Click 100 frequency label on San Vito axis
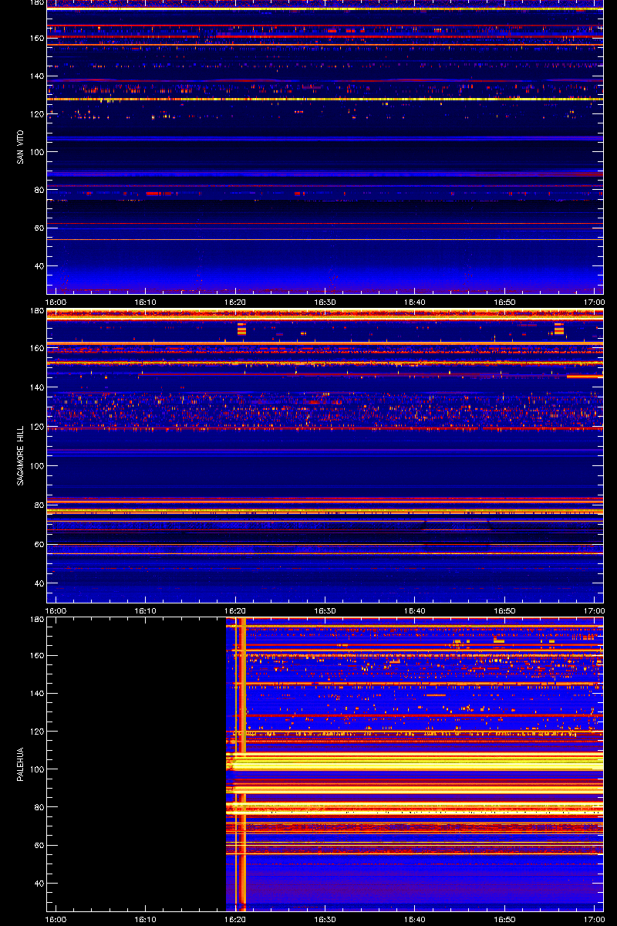The height and width of the screenshot is (926, 617). tap(37, 152)
